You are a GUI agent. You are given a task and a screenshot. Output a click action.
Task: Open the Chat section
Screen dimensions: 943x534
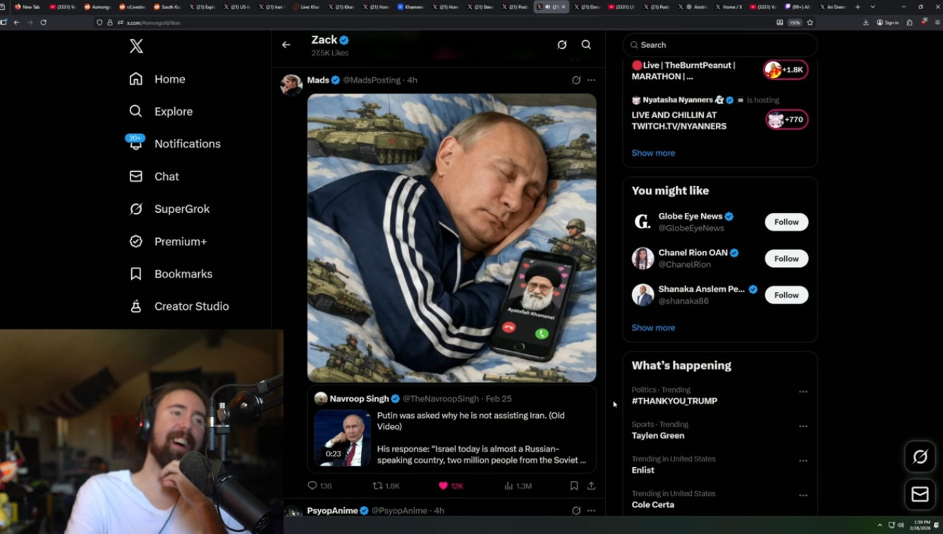(x=154, y=176)
